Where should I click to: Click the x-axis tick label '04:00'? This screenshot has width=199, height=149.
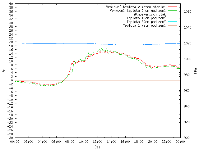pos(42,142)
